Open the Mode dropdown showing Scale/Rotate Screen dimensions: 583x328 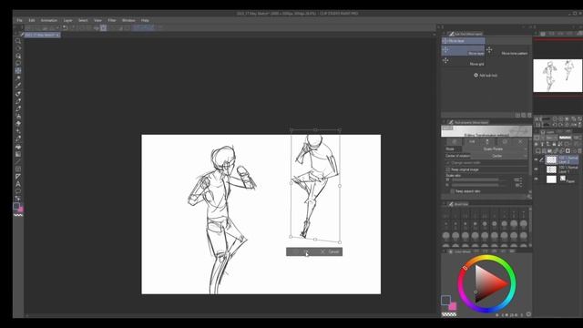pos(495,149)
